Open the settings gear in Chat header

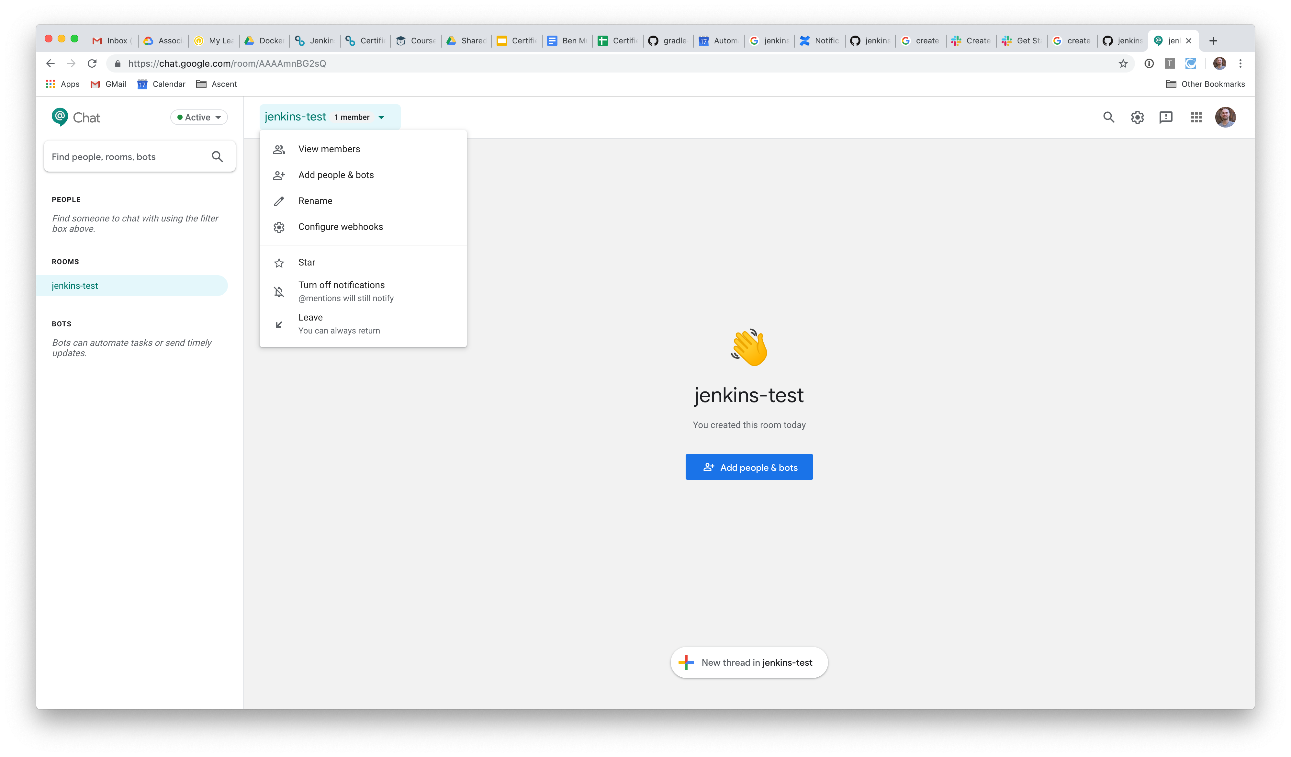click(1137, 117)
